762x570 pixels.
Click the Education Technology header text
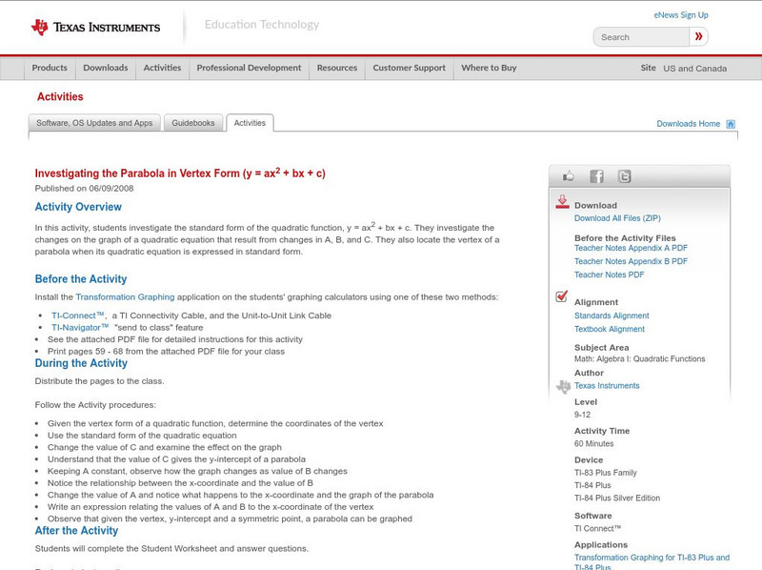(262, 25)
